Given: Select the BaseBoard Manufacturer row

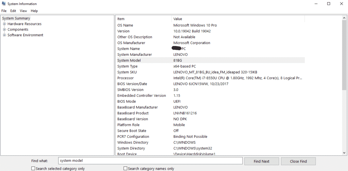Looking at the screenshot, I should point(210,107).
